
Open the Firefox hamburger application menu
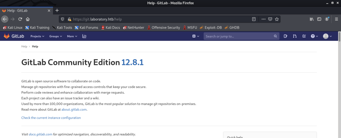335,19
